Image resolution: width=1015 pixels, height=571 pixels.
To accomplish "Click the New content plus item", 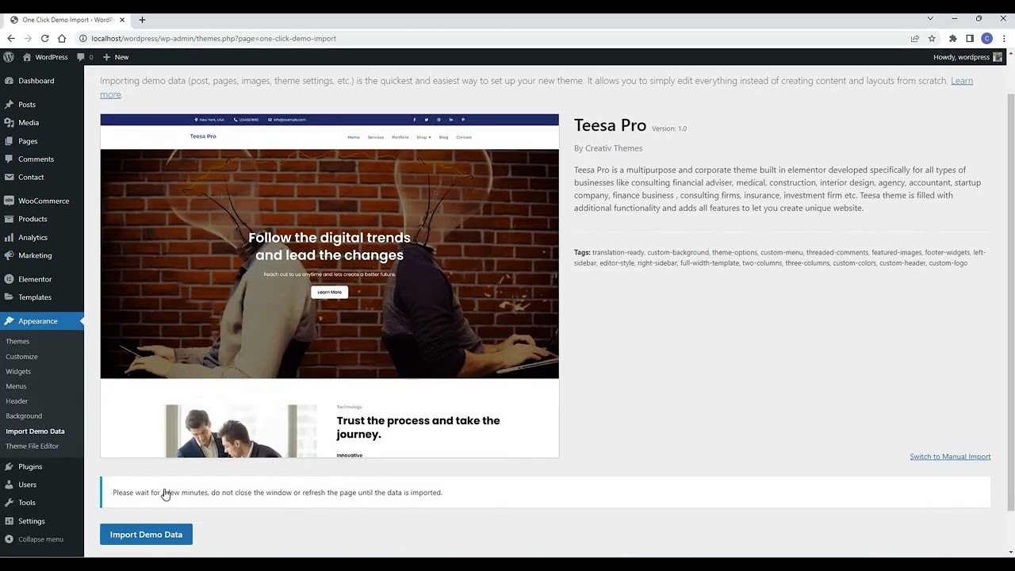I will 116,57.
